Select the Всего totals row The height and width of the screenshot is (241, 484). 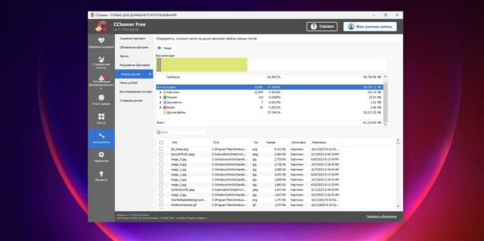269,122
